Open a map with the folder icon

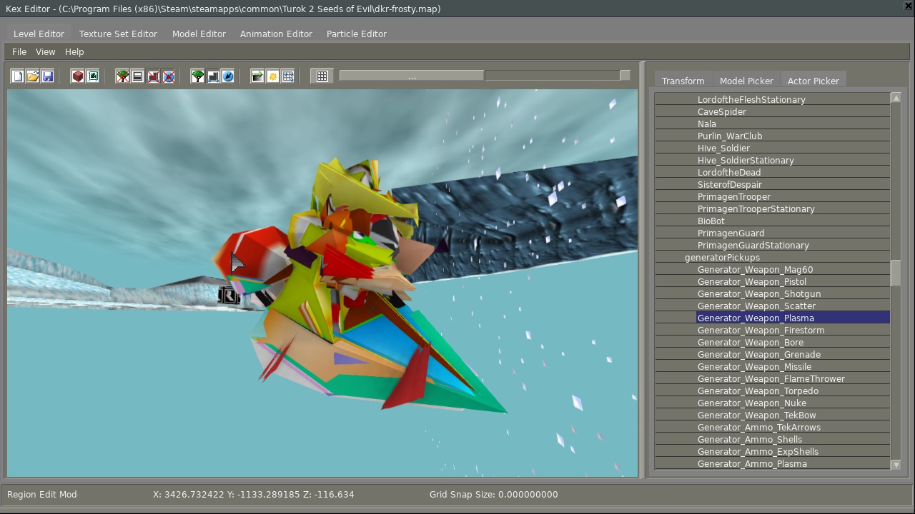tap(33, 76)
